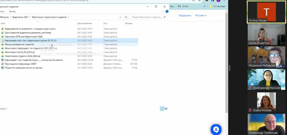Open the blue chat support bubble
This screenshot has width=287, height=135.
[x=216, y=129]
